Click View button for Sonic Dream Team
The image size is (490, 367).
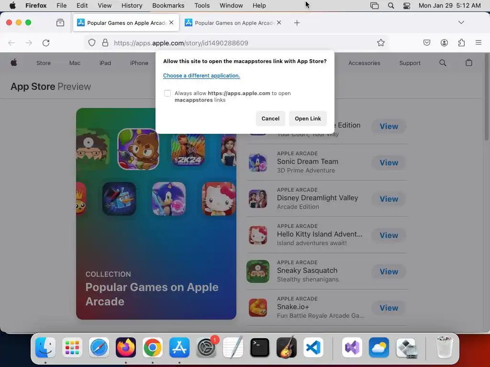pos(389,162)
